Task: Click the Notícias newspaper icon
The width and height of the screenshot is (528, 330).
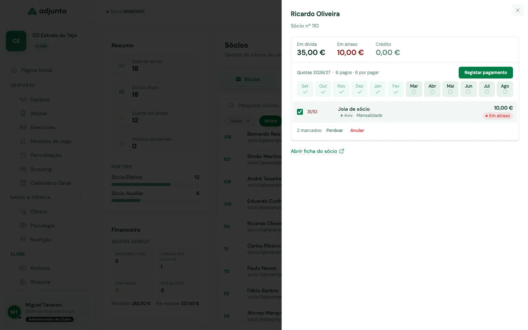Action: (x=23, y=268)
